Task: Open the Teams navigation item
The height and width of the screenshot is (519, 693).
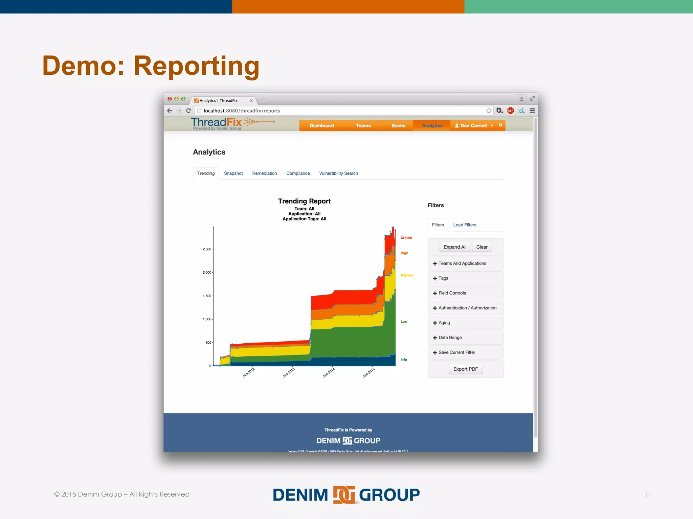Action: (x=363, y=125)
